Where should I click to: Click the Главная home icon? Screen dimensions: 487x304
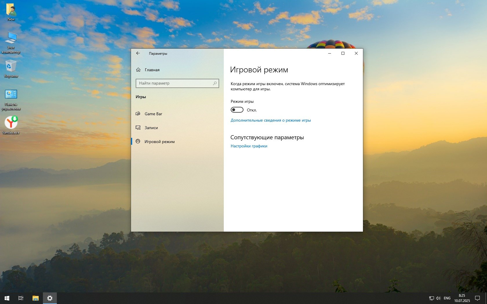138,70
